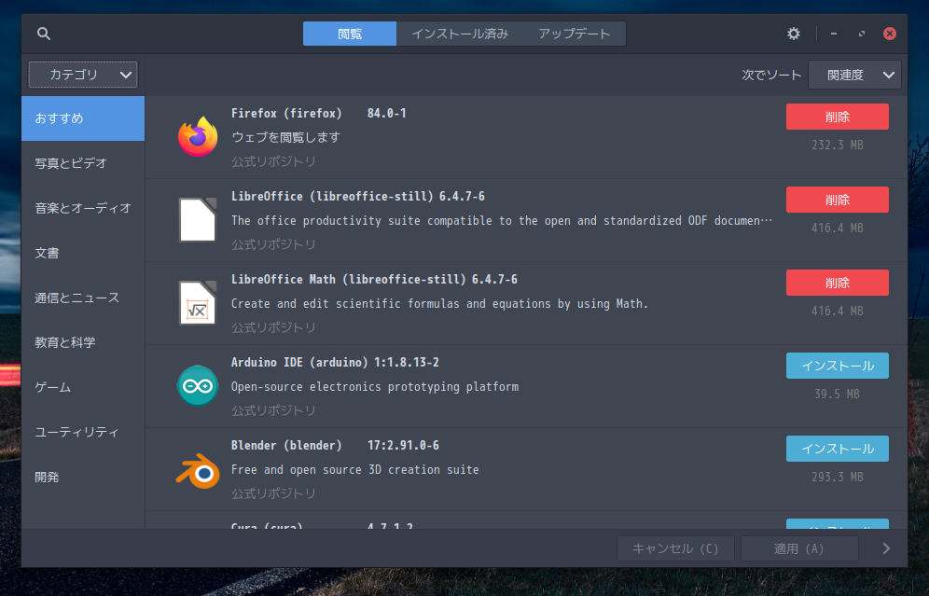This screenshot has height=596, width=929.
Task: Select the おすすめ category
Action: coord(83,118)
